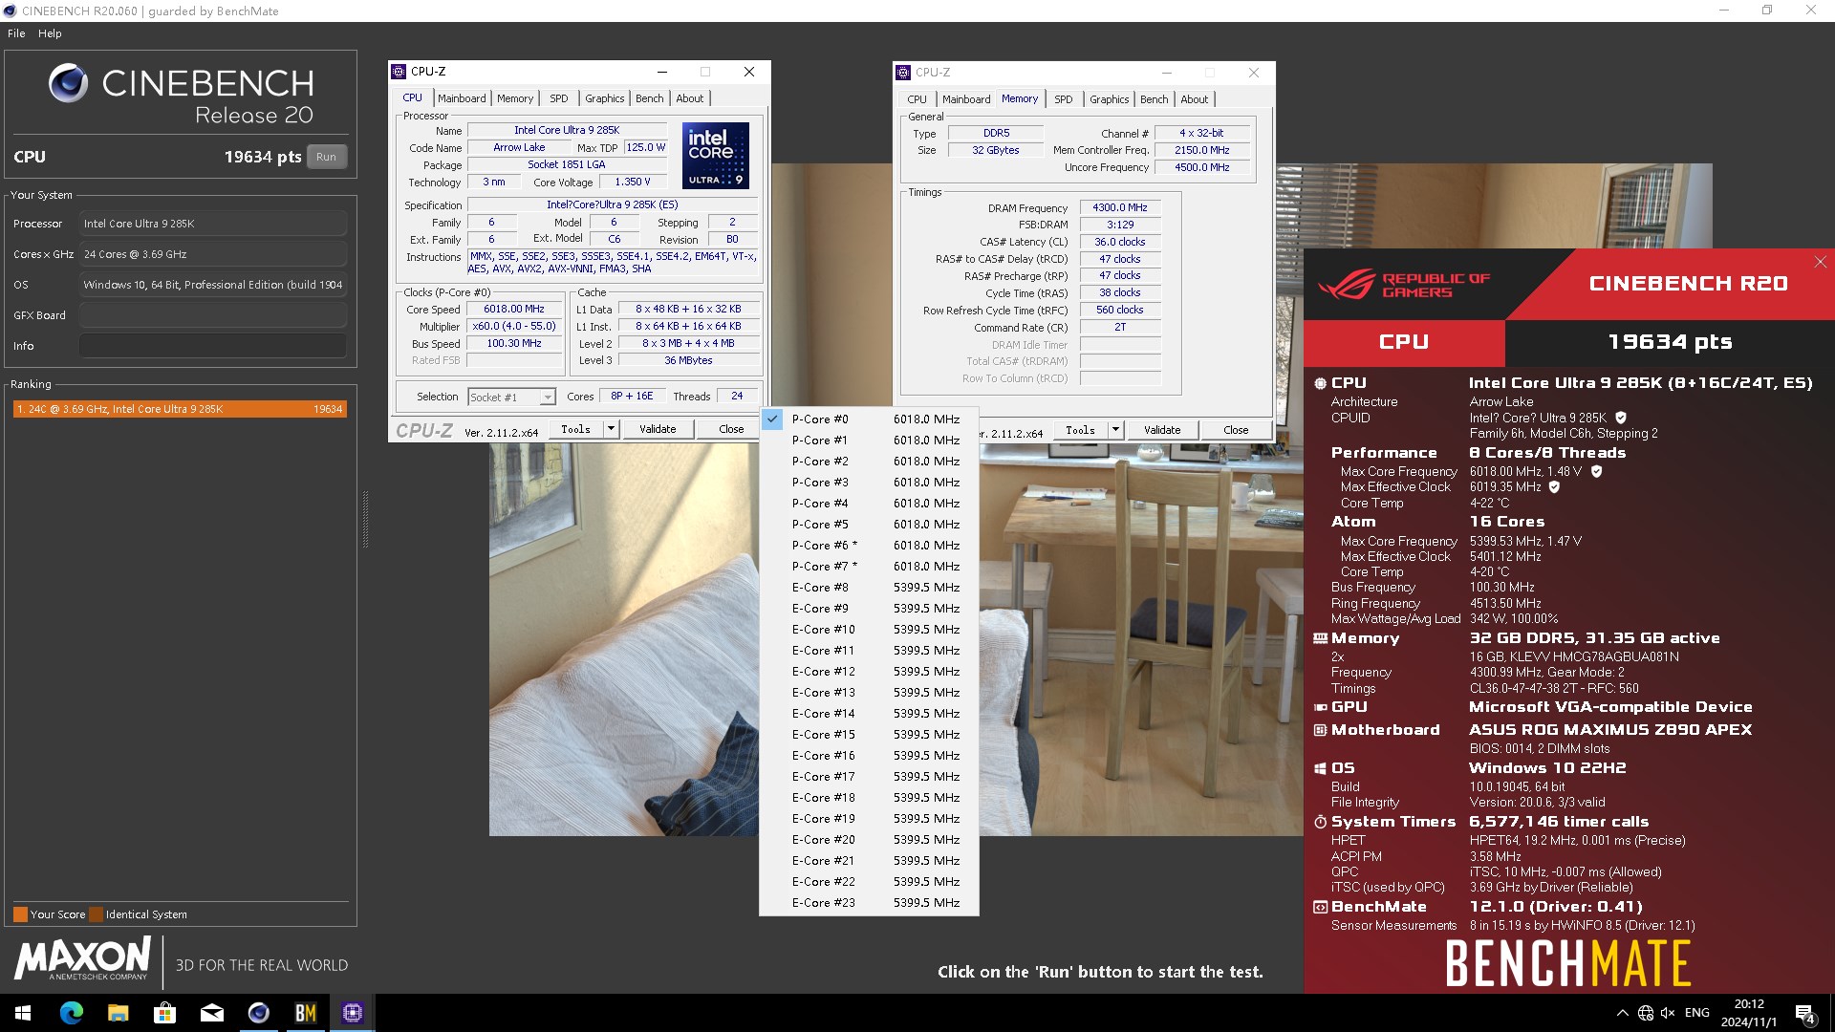Image resolution: width=1835 pixels, height=1032 pixels.
Task: Close the BenchMate result panel X
Action: [1821, 262]
